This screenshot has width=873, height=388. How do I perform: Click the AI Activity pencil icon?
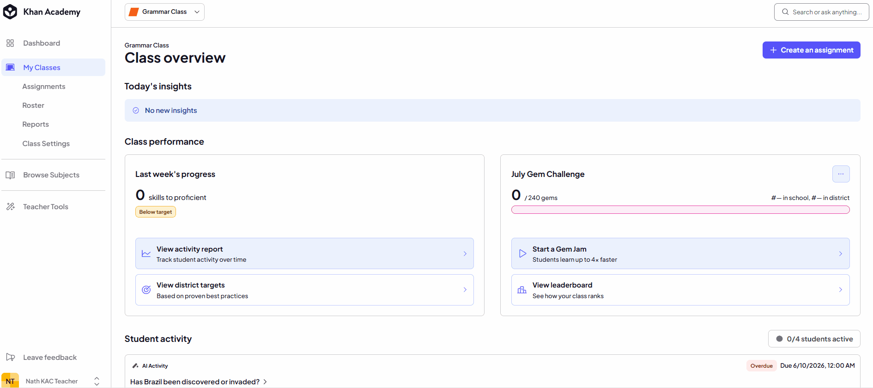pos(135,366)
